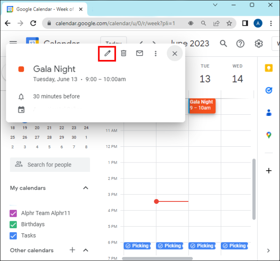Open Google Keep in the side panel
280x261 pixels.
point(269,68)
